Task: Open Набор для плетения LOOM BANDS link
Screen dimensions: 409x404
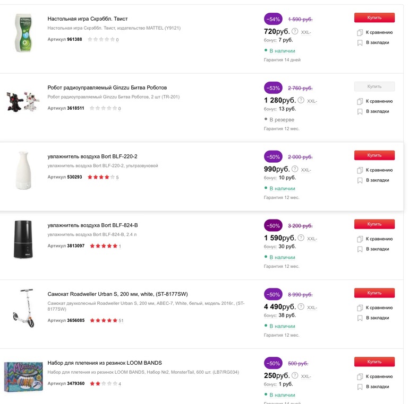Action: coord(105,363)
